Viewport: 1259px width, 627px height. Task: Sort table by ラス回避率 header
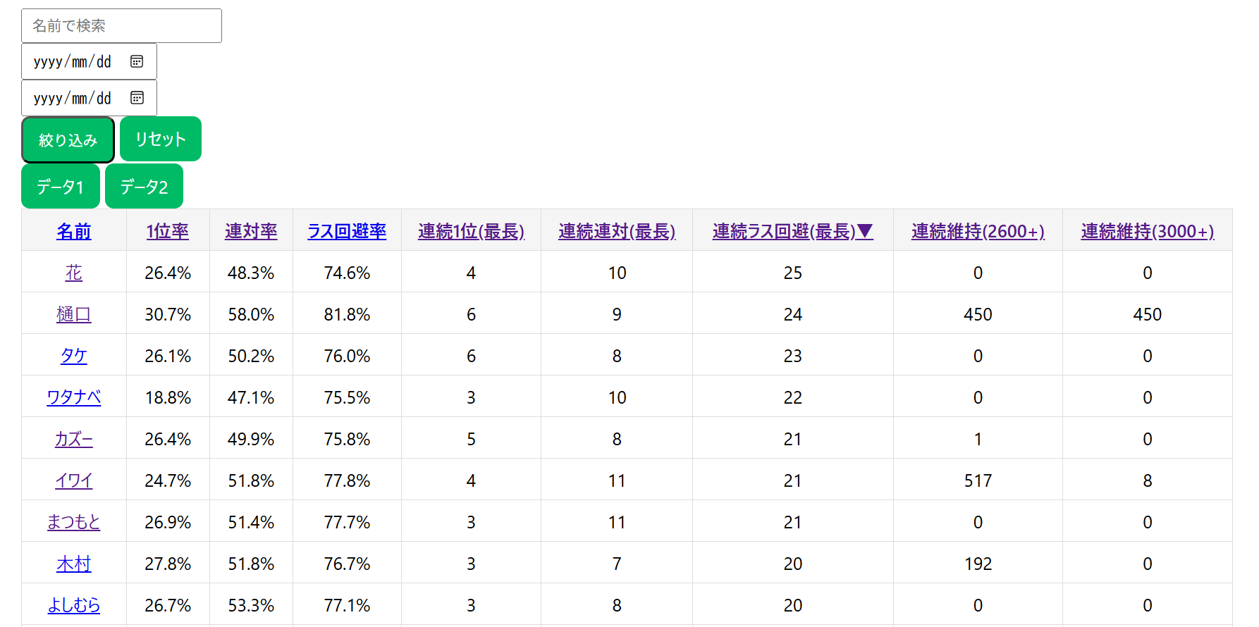coord(347,231)
